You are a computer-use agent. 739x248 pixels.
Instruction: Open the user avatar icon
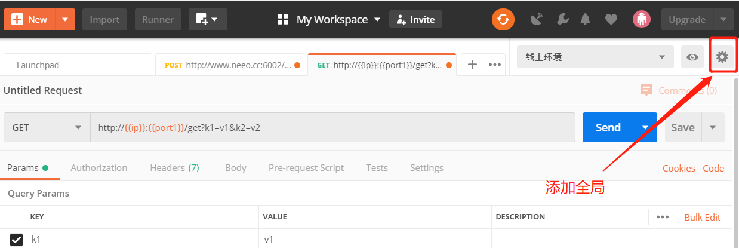click(641, 19)
